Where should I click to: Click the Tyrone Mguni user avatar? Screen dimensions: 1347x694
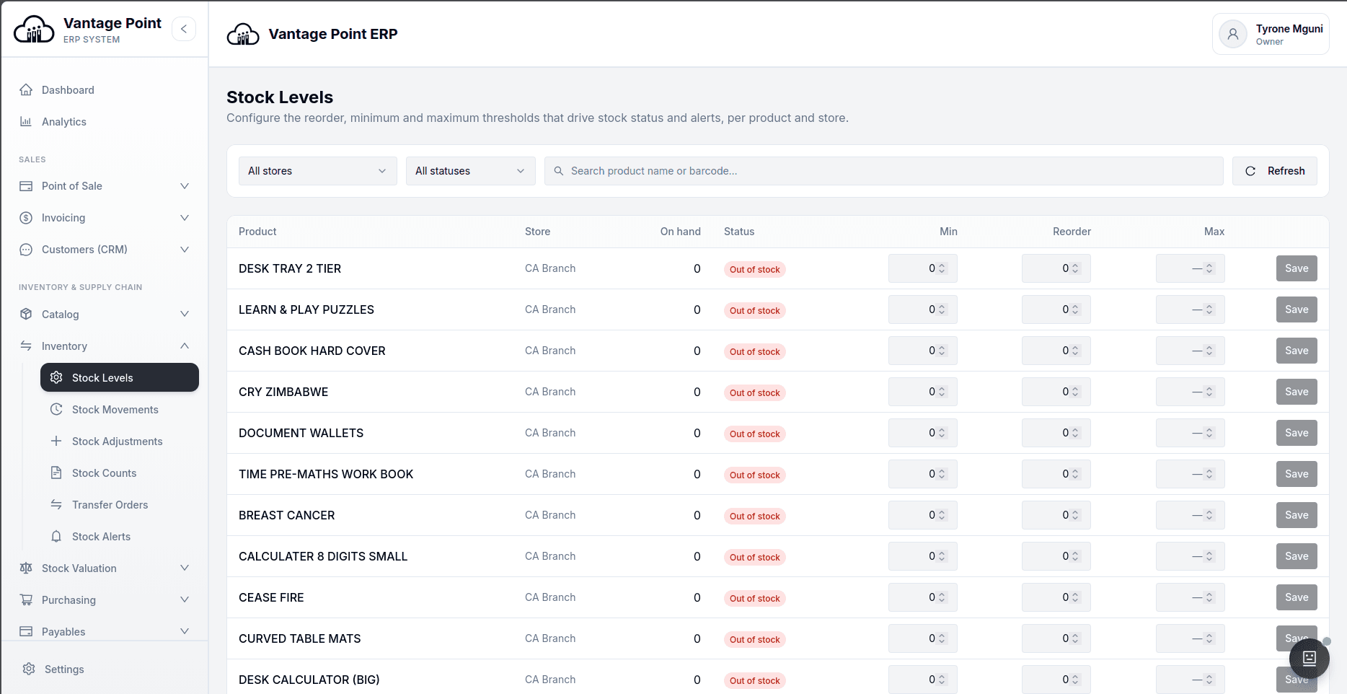point(1233,34)
